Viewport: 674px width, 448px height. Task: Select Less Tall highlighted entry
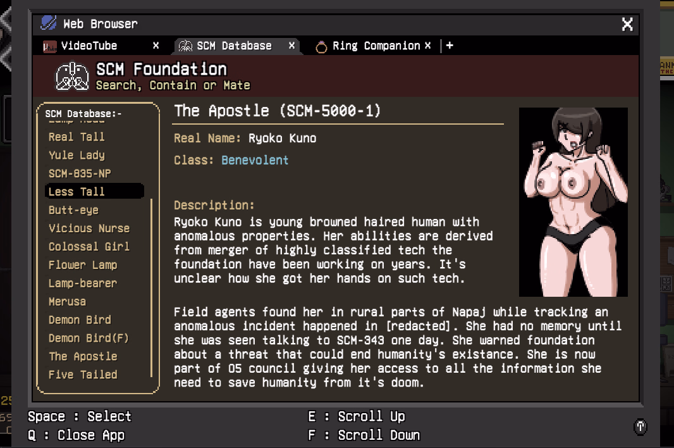pyautogui.click(x=77, y=192)
